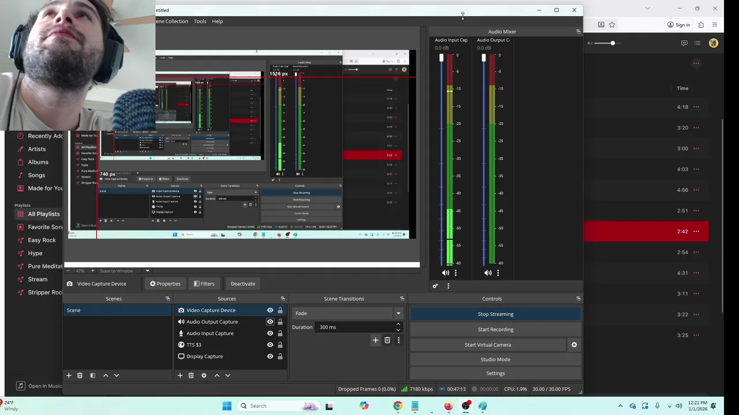This screenshot has width=739, height=415.
Task: Click Start Virtual Camera button
Action: pyautogui.click(x=488, y=345)
